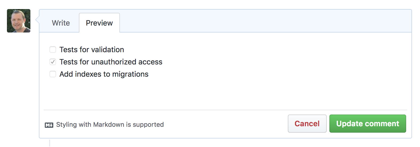Screen dimensions: 420x147
Task: Open the commenter's profile avatar
Action: [x=19, y=21]
